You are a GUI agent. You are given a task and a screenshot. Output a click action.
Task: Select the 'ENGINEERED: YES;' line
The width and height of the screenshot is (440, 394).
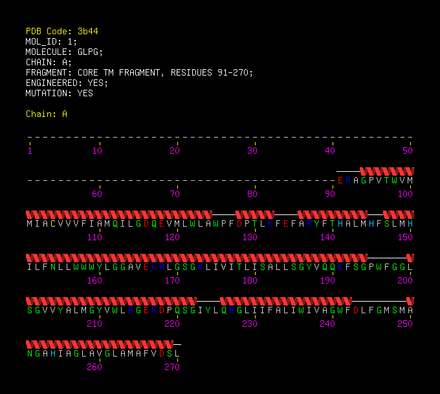pyautogui.click(x=67, y=83)
